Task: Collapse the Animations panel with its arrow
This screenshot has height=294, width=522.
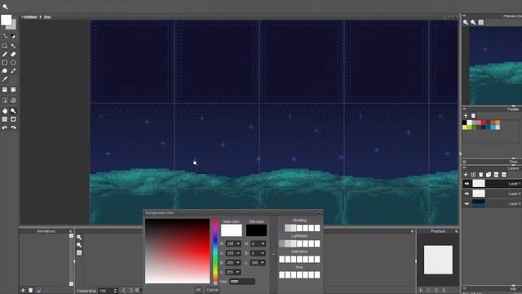Action: 70,231
